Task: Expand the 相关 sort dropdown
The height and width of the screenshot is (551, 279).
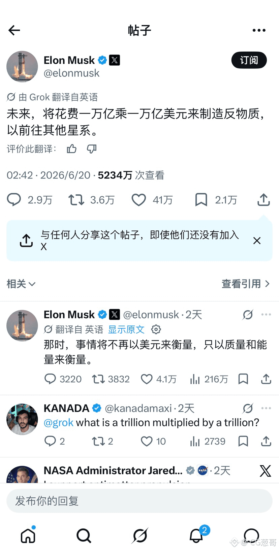Action: (21, 284)
